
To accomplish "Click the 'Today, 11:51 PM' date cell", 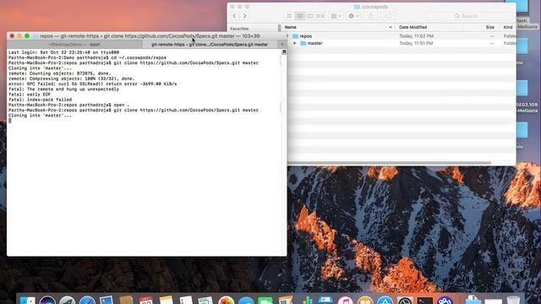I will pos(416,43).
